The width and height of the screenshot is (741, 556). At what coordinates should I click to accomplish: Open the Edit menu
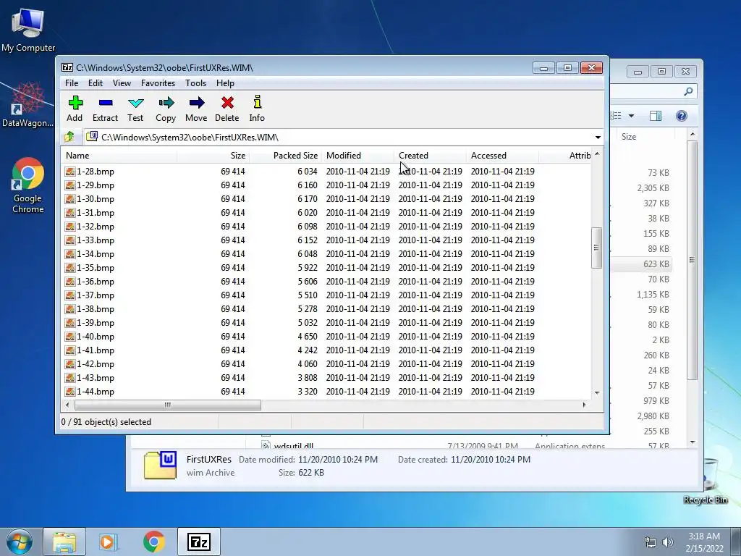pos(96,83)
